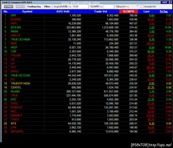Advance with the Next button
The height and width of the screenshot is (148, 173).
coord(20,7)
